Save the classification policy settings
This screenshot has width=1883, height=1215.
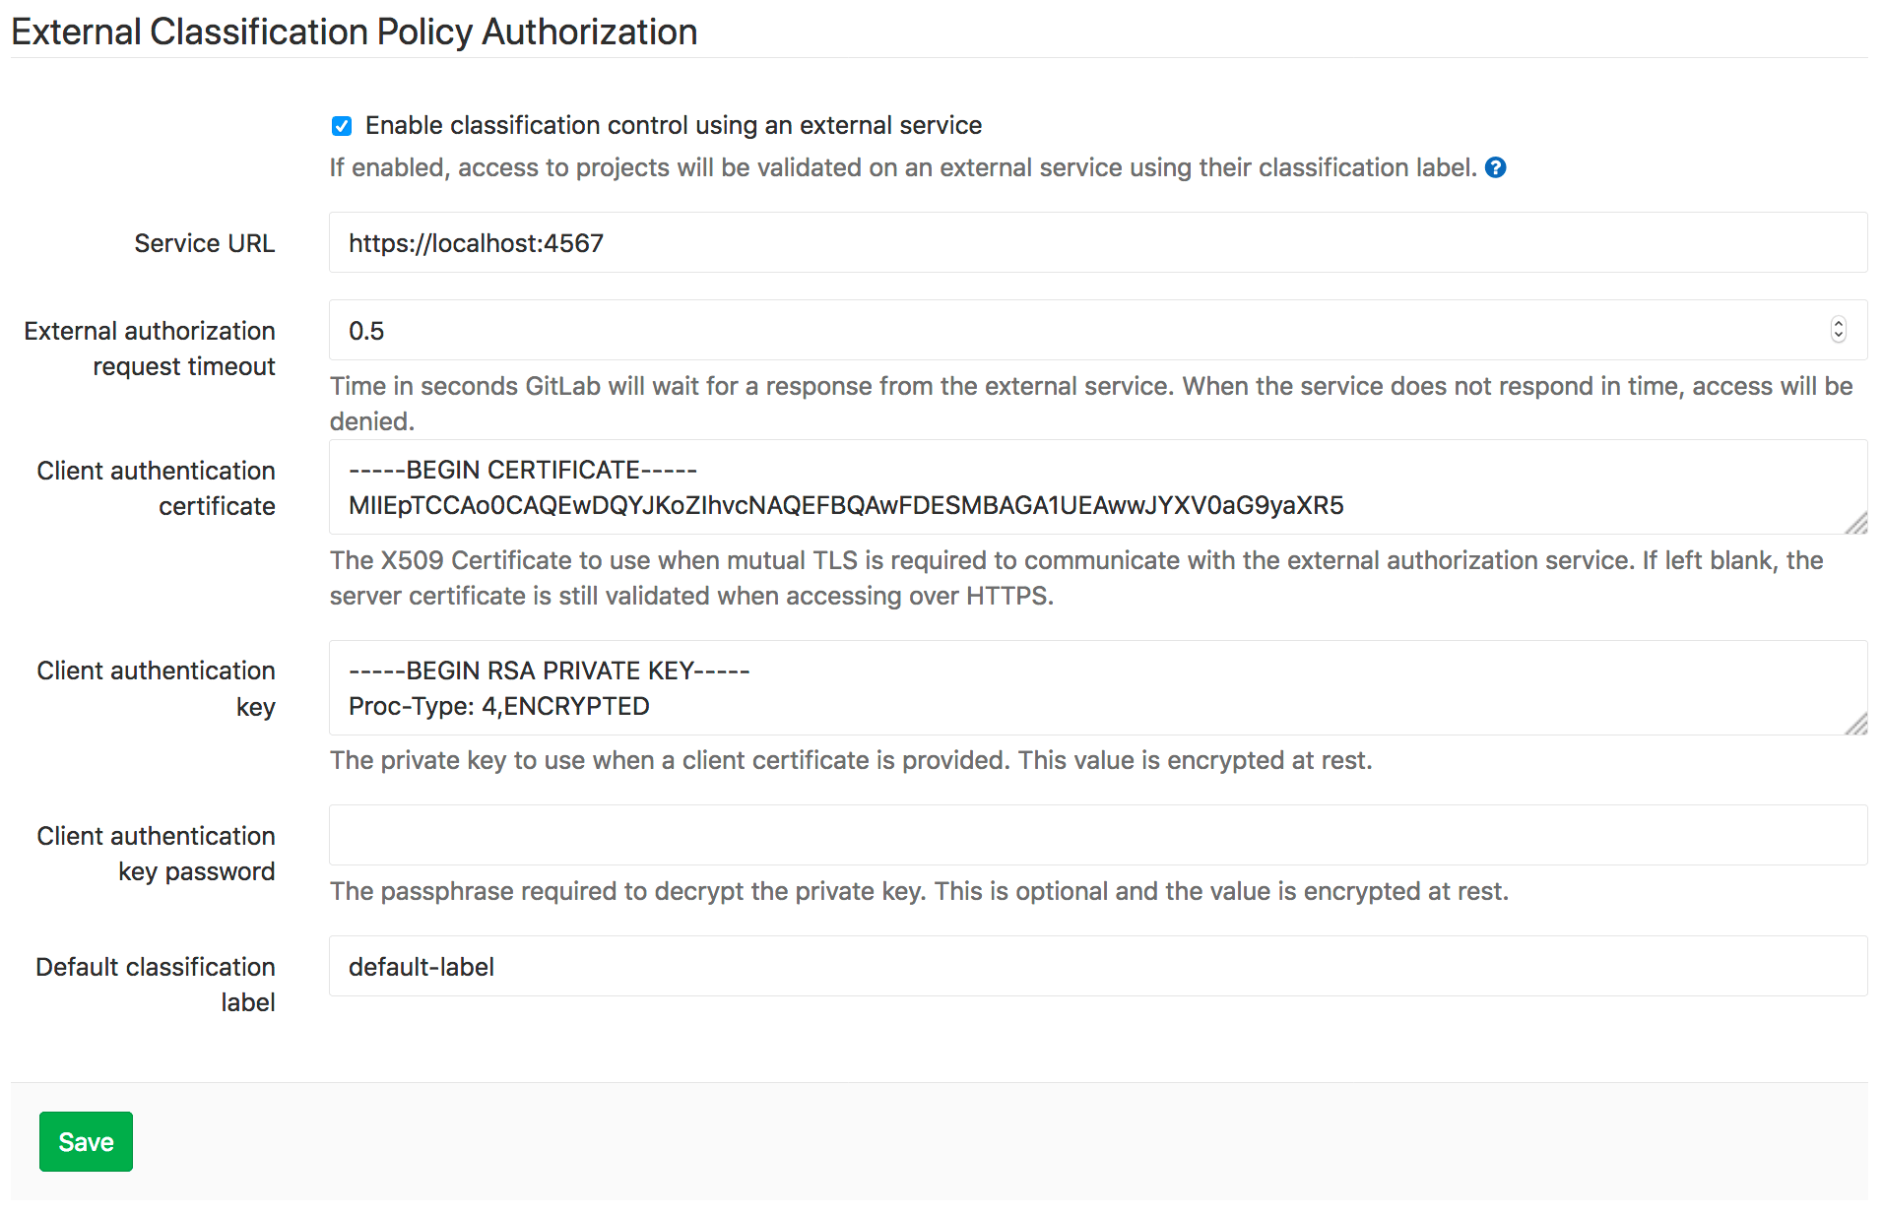click(86, 1141)
